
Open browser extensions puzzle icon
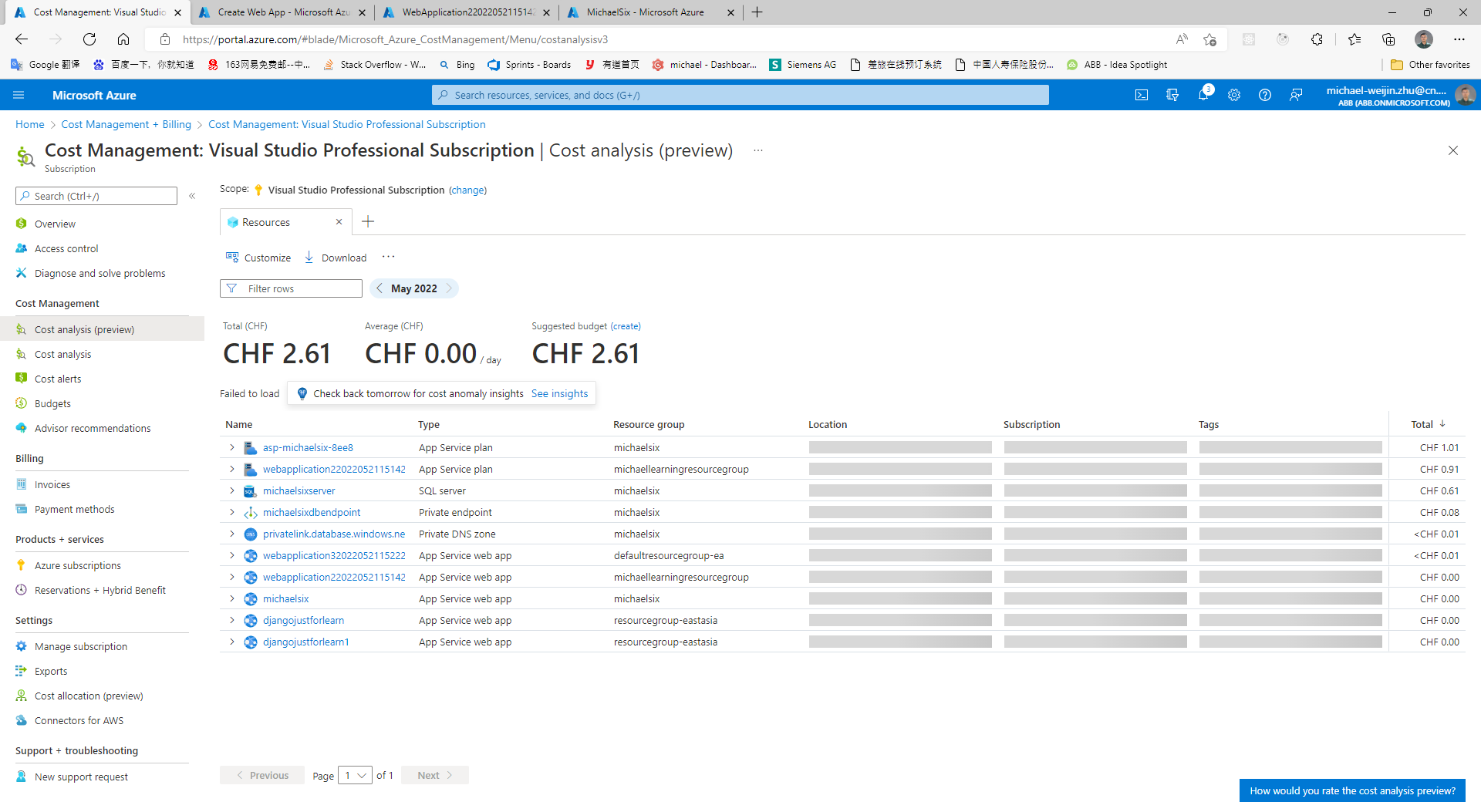click(1317, 39)
